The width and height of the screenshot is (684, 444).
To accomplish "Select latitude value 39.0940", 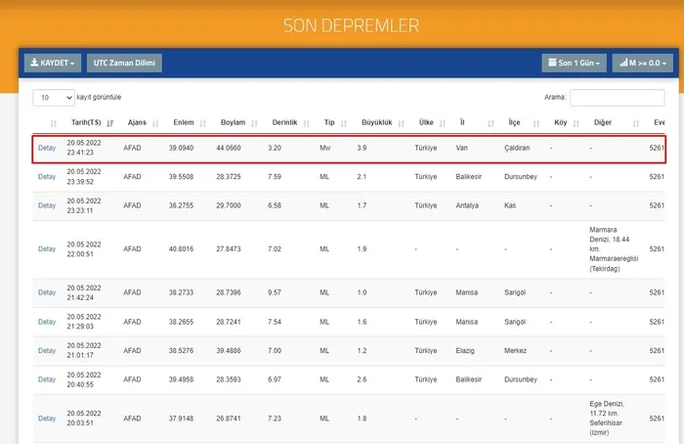I will pyautogui.click(x=181, y=148).
